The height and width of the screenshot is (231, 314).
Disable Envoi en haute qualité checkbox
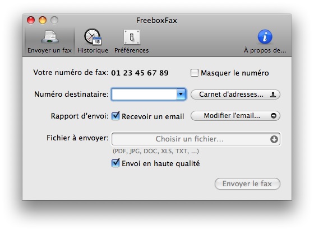[116, 163]
